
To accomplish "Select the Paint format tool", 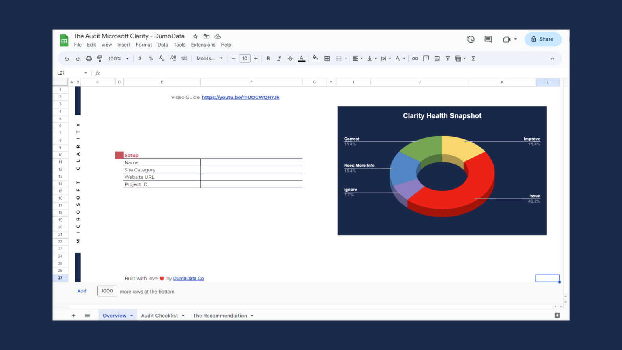I will [x=100, y=59].
